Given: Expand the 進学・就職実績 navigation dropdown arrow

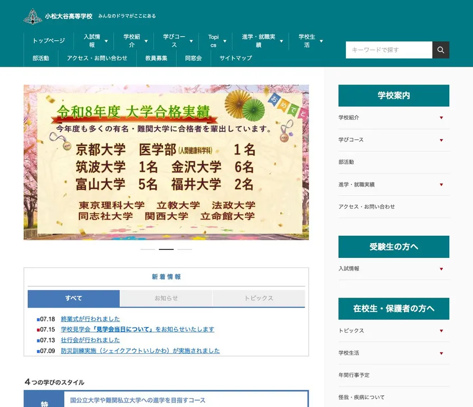Looking at the screenshot, I should [281, 41].
